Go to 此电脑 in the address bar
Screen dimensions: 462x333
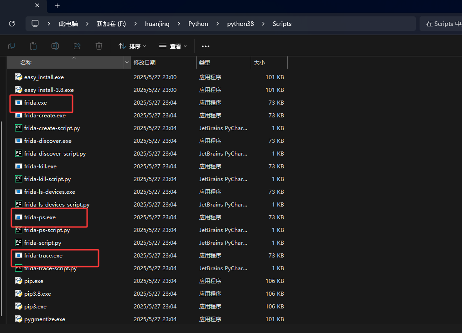tap(68, 24)
